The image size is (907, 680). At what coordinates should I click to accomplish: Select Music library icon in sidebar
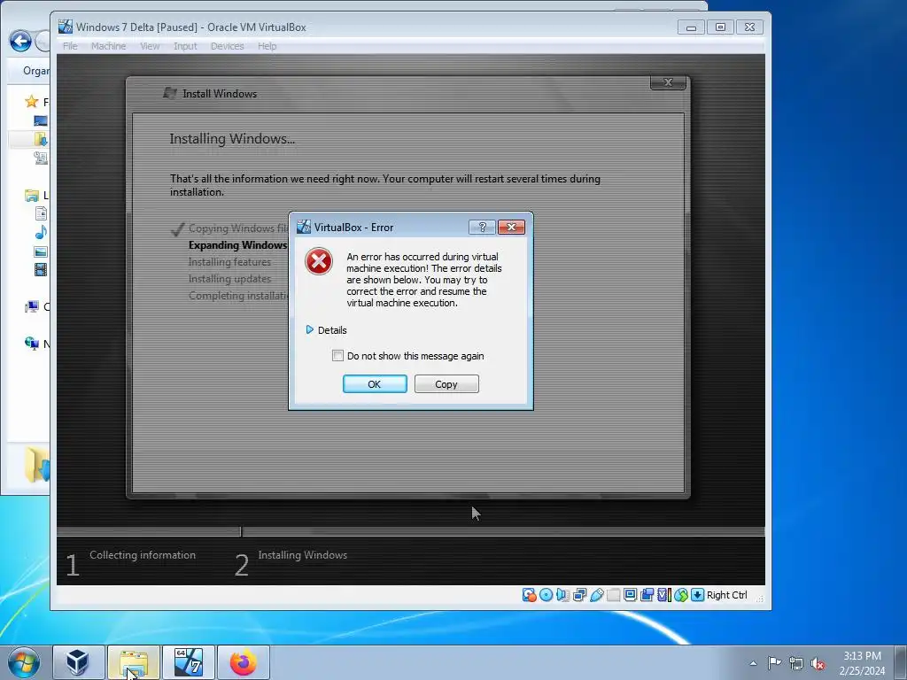click(41, 233)
